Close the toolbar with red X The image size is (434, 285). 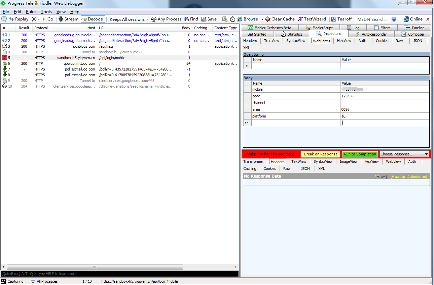pos(428,19)
